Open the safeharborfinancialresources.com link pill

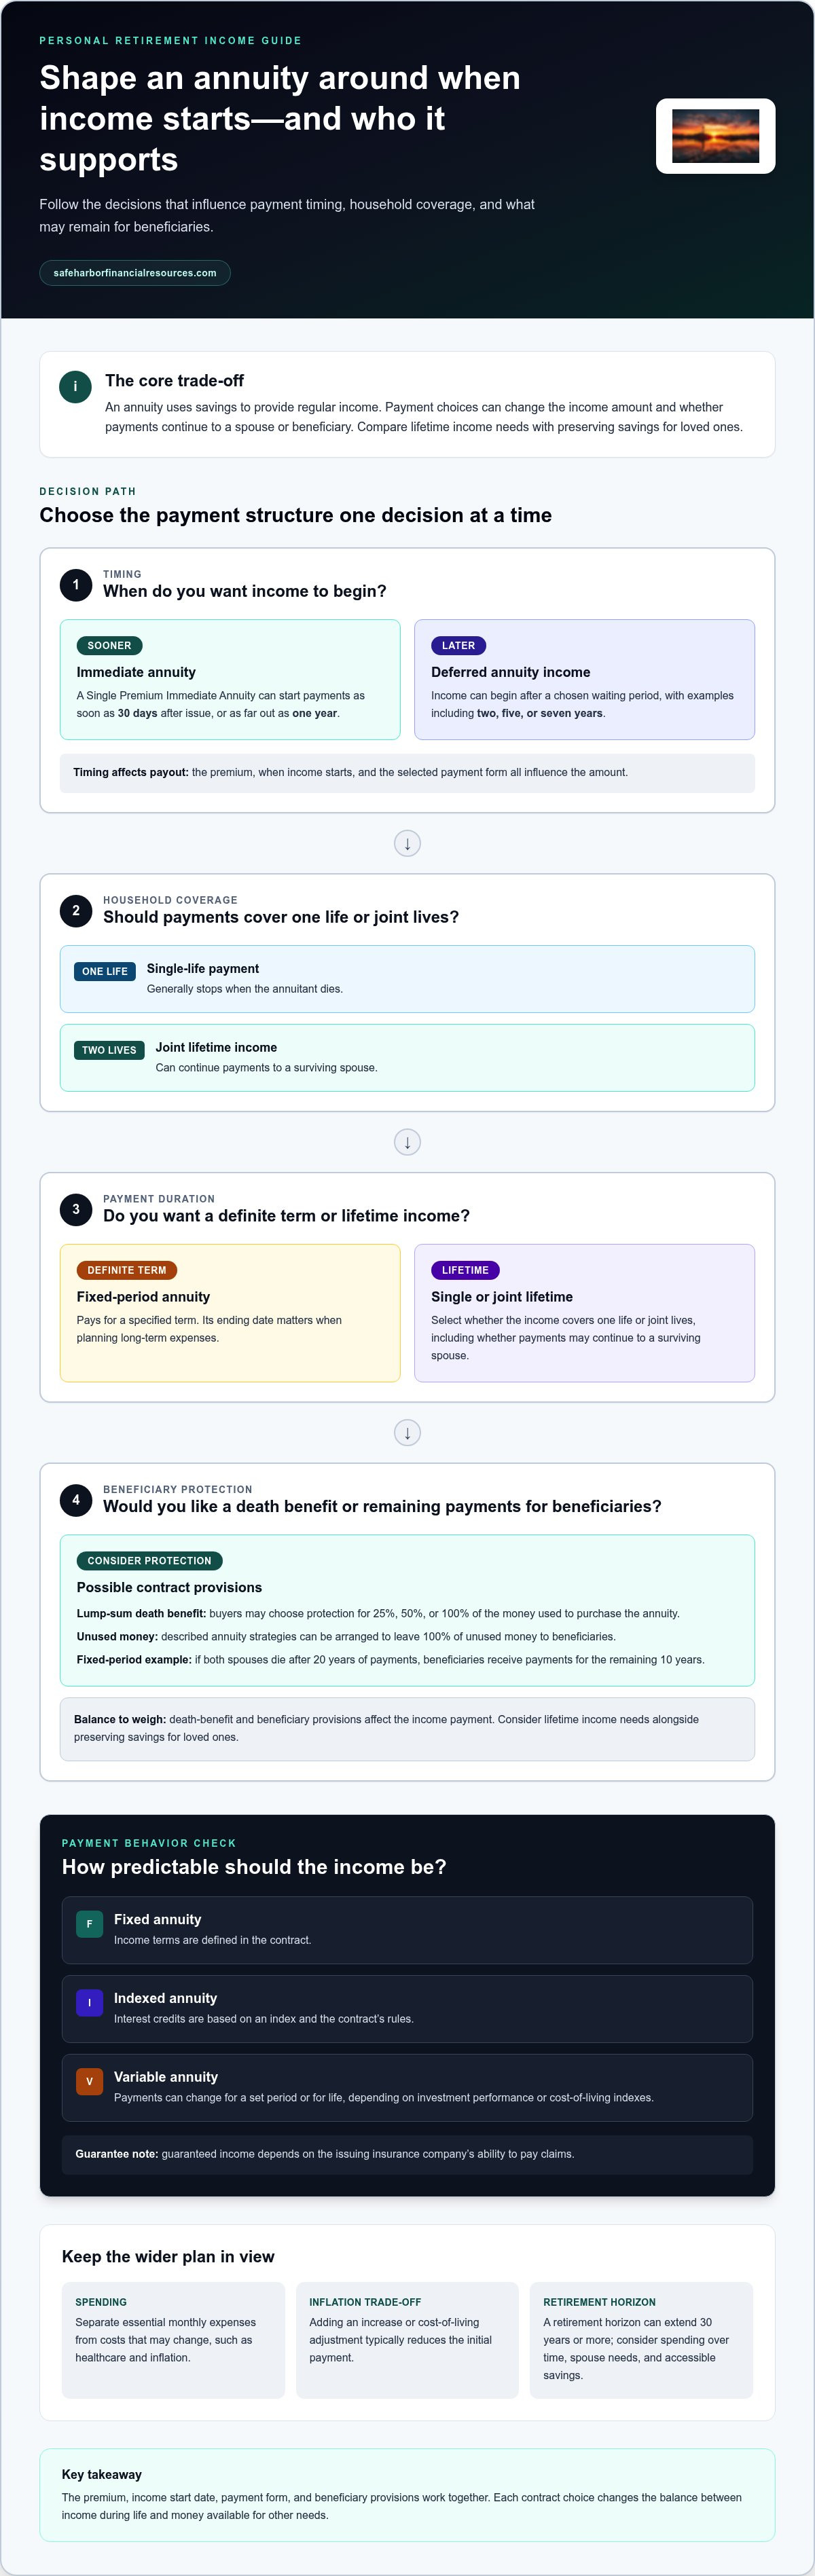135,273
